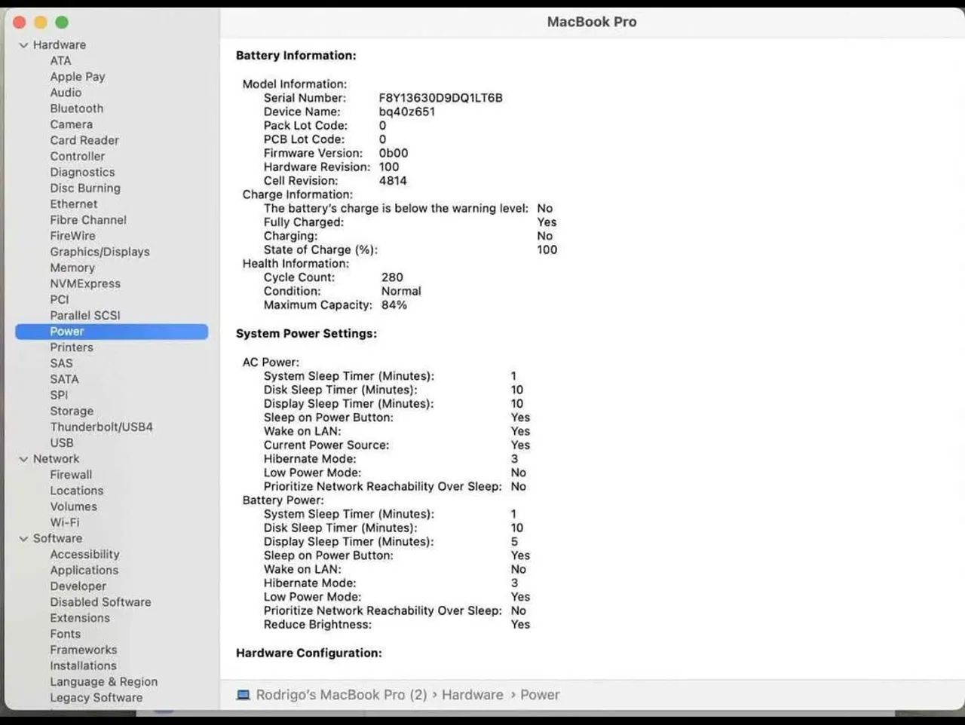Show Bluetooth hardware information
Viewport: 965px width, 725px height.
77,109
